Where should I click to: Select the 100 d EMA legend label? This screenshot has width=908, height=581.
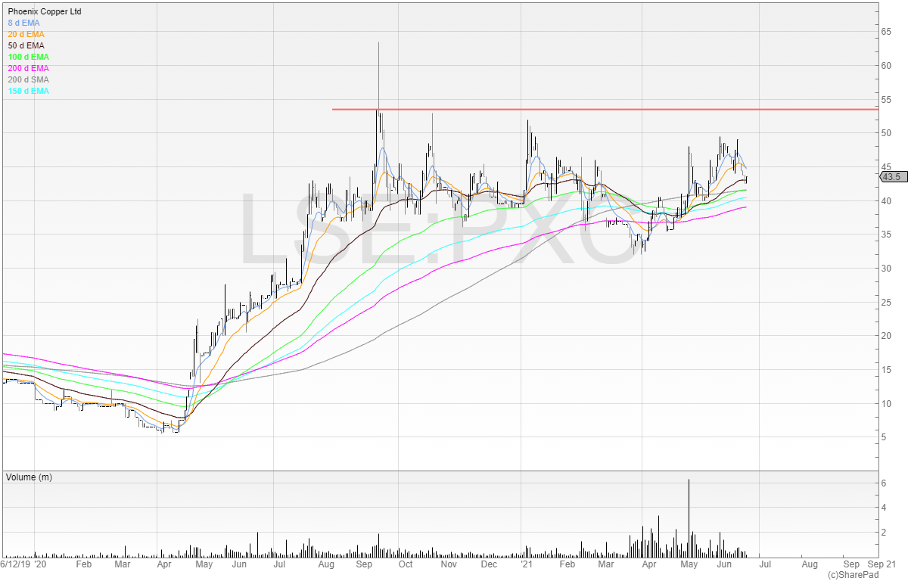(28, 57)
